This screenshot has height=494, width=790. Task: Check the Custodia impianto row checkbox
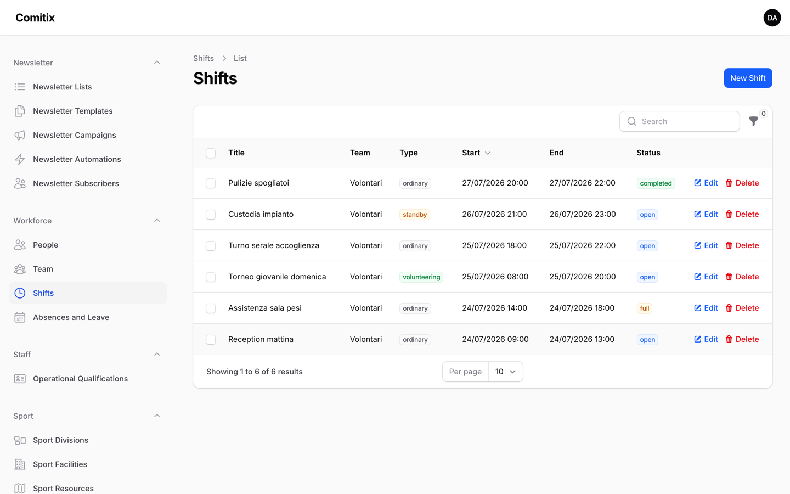click(x=211, y=215)
